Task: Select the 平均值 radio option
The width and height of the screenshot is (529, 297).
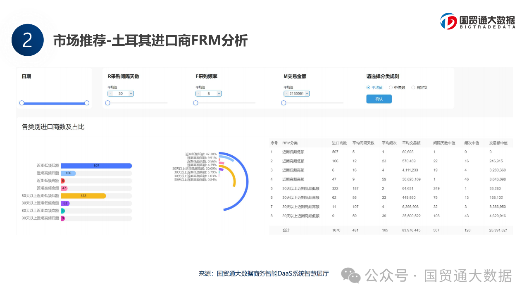Action: (x=368, y=88)
